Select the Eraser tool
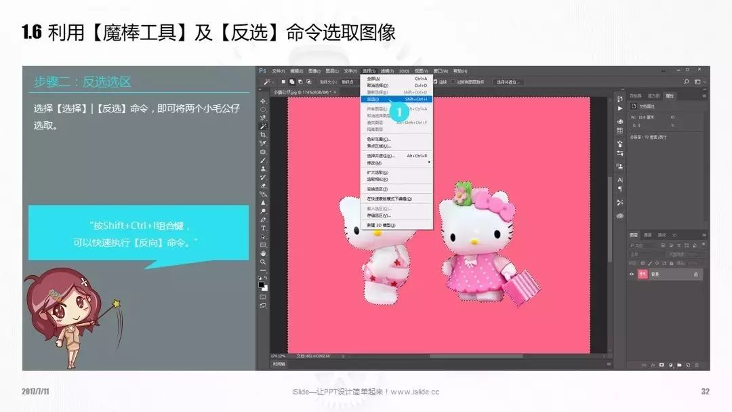Screen dimensions: 732x412 263,186
